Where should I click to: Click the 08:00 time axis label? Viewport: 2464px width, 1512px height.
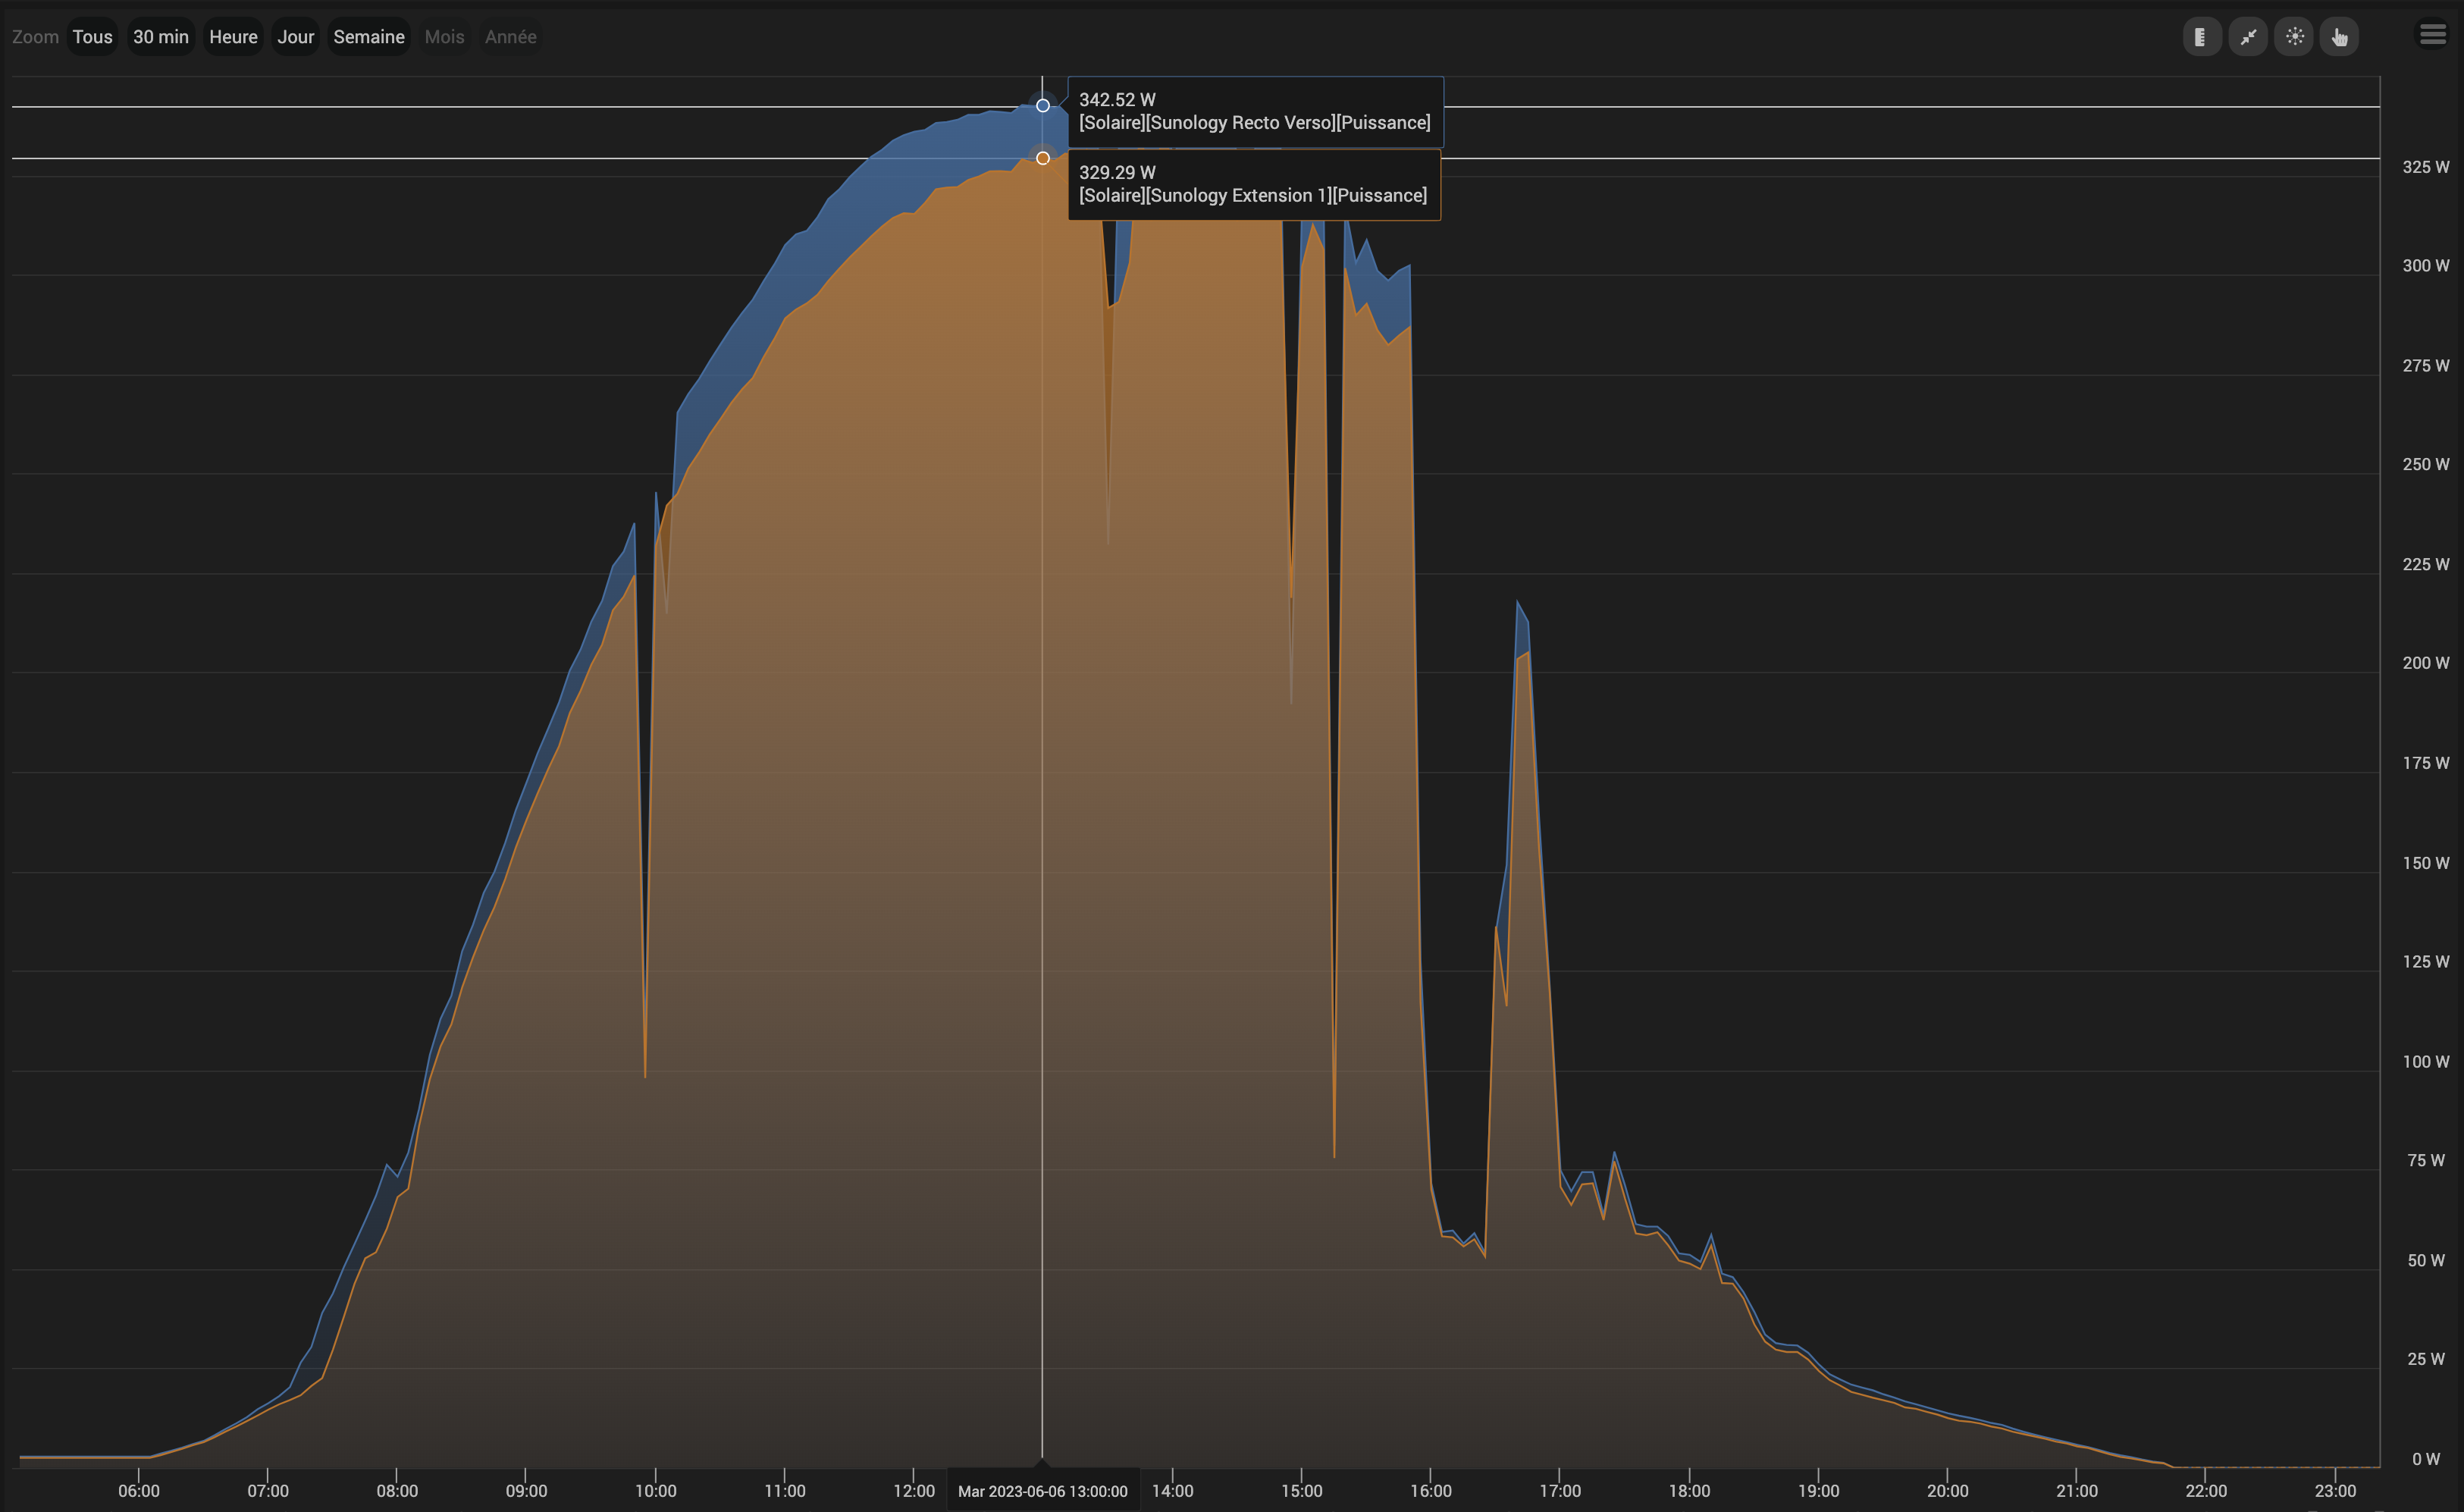(x=397, y=1491)
